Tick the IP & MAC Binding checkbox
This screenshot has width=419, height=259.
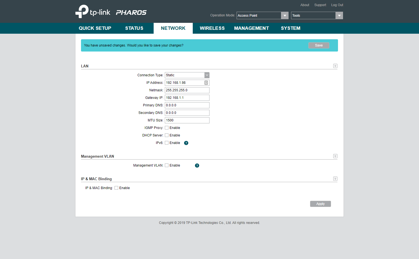(x=116, y=188)
